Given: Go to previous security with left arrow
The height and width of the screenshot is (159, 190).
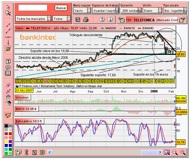Looking at the screenshot, I should click(x=121, y=20).
